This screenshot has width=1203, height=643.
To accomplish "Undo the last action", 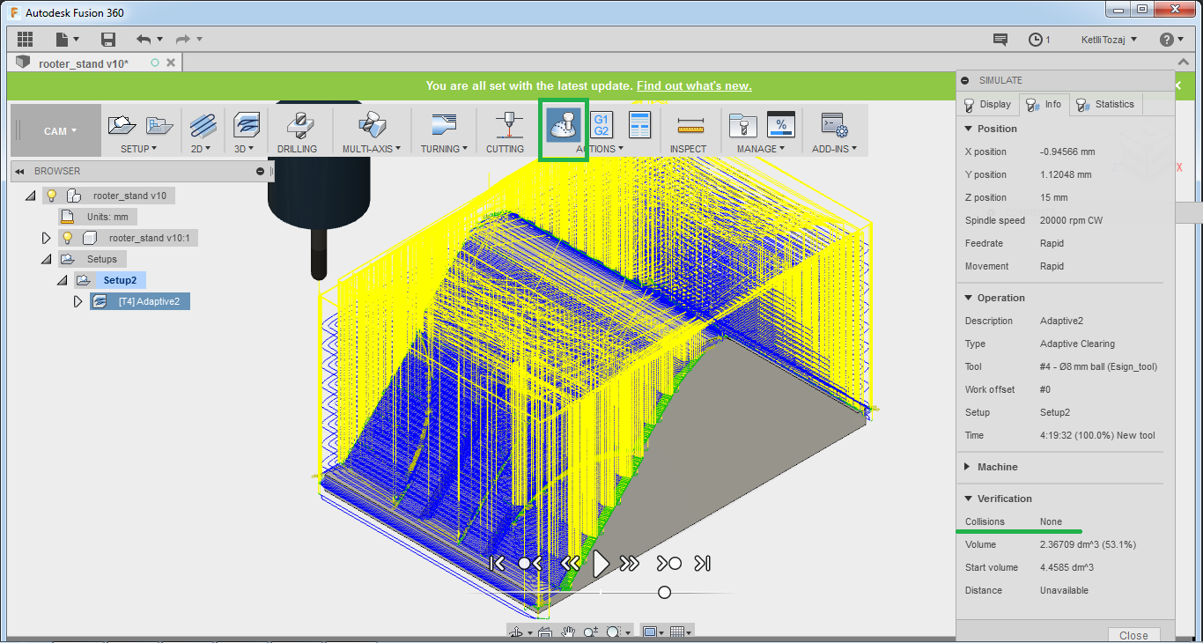I will [144, 40].
